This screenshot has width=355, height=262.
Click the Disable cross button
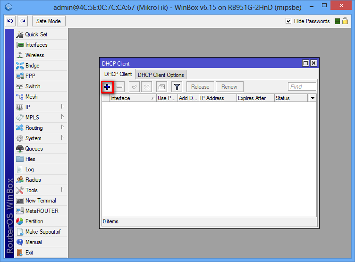coord(147,87)
